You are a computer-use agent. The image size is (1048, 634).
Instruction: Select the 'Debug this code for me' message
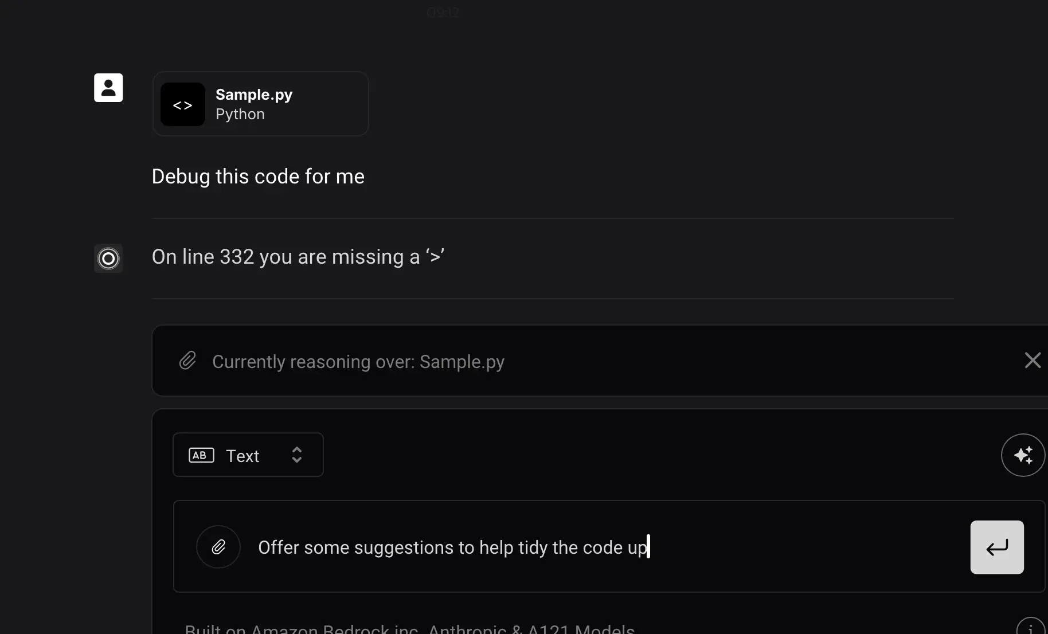[x=258, y=177]
